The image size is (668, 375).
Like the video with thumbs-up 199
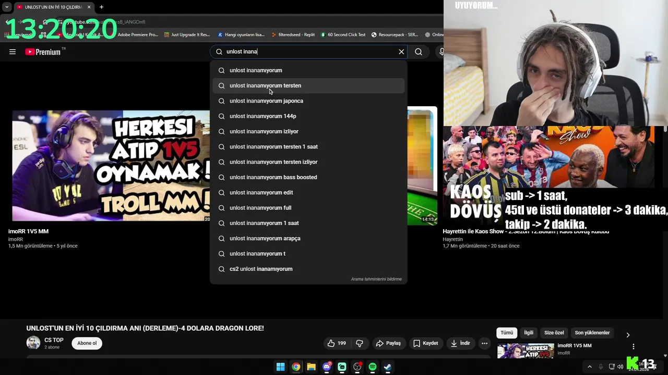tap(337, 343)
